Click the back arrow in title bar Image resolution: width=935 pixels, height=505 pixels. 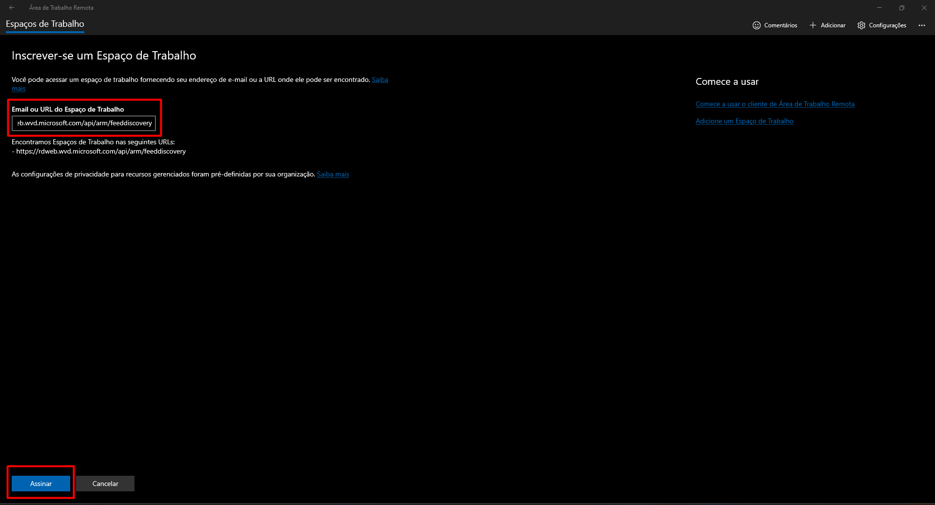(12, 8)
